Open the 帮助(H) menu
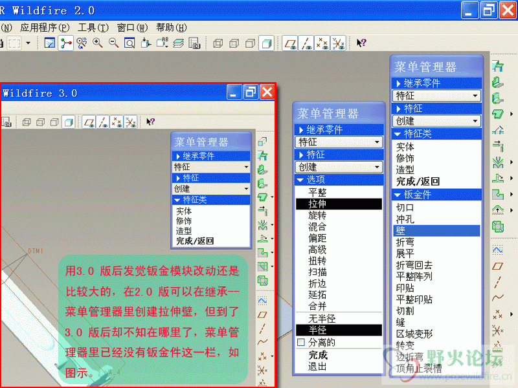Viewport: 518px width, 388px height. [172, 27]
